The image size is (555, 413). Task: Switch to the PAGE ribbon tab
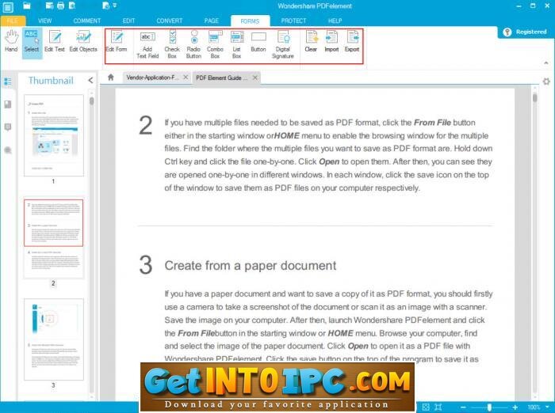pos(212,21)
